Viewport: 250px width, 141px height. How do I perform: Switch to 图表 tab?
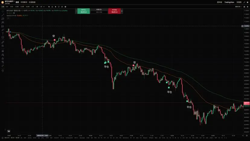(x=17, y=2)
